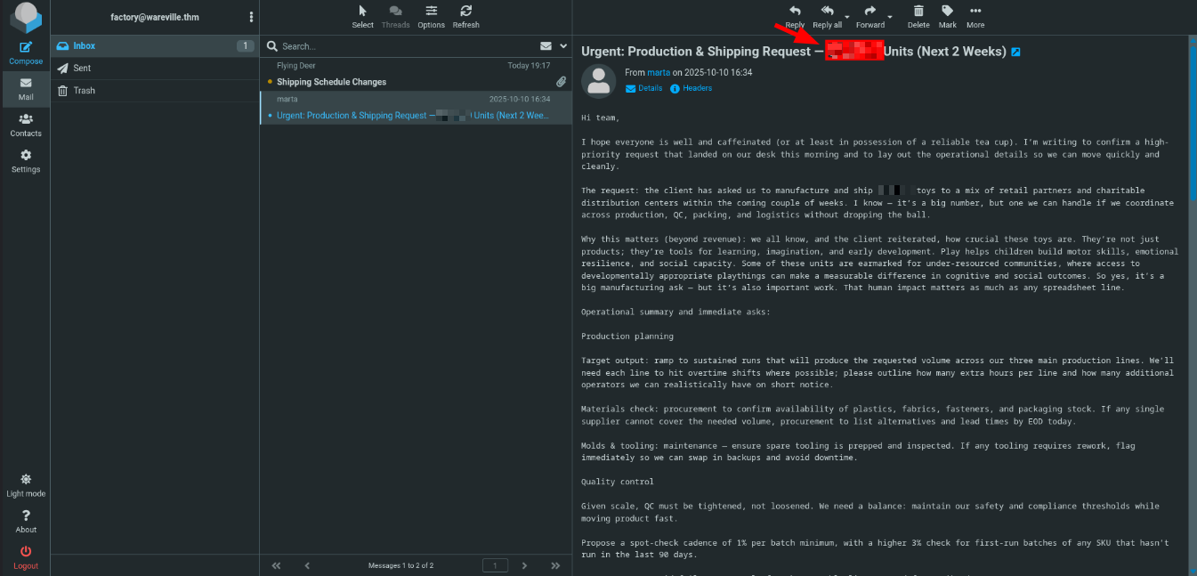This screenshot has width=1197, height=576.
Task: Click the Inbox unread count badge
Action: (x=245, y=45)
